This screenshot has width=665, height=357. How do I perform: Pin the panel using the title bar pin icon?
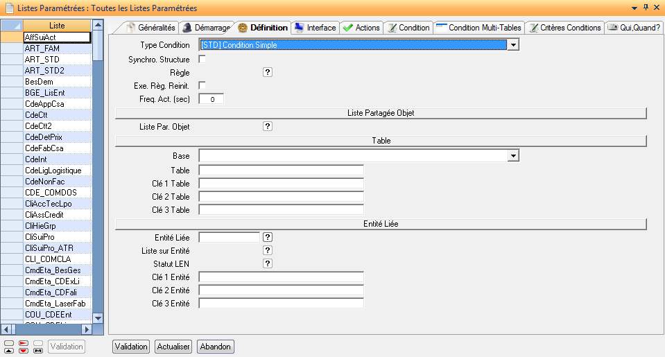(x=646, y=8)
